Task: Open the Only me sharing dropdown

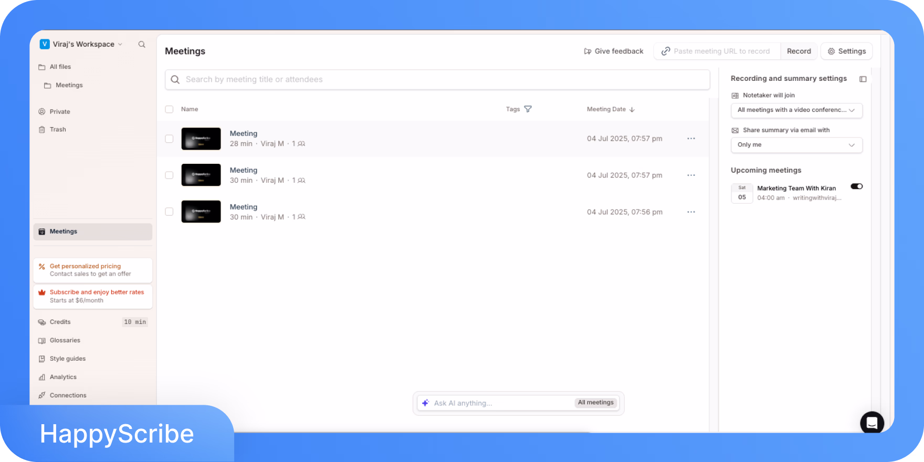Action: (x=796, y=145)
